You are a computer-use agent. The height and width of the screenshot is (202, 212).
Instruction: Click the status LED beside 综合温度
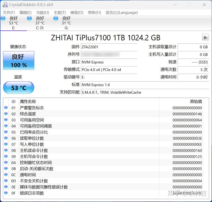pyautogui.click(x=6, y=114)
